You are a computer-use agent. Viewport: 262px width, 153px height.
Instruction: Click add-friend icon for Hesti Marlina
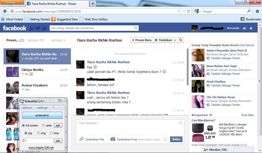208,85
